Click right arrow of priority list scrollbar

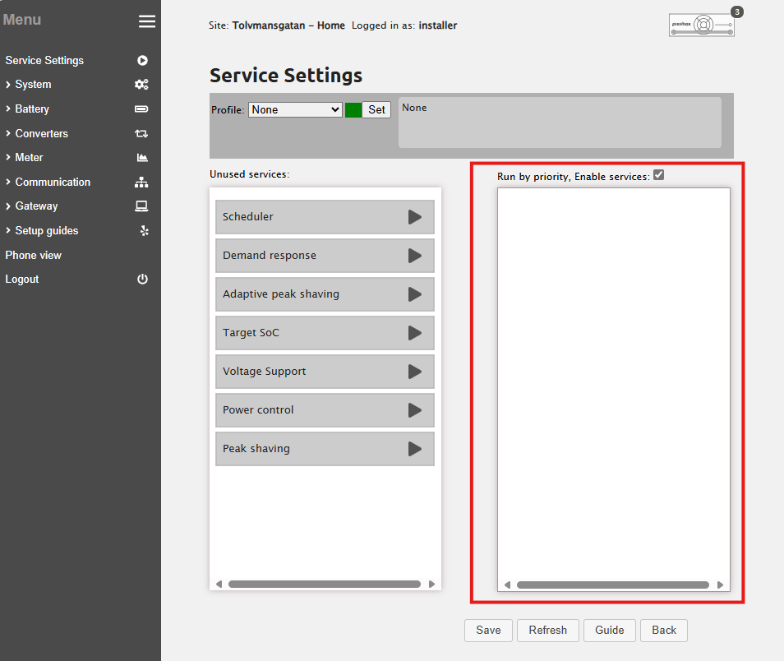coord(720,585)
